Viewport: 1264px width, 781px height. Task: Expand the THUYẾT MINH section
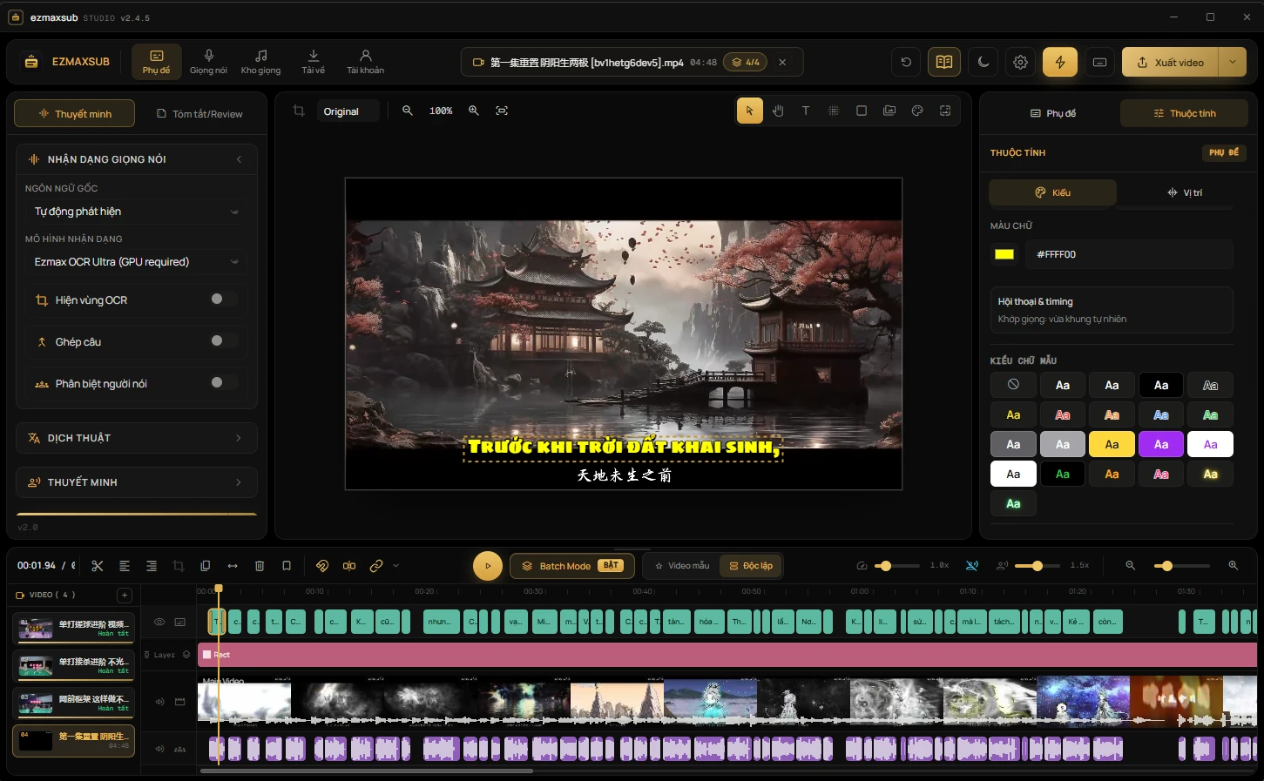point(137,481)
